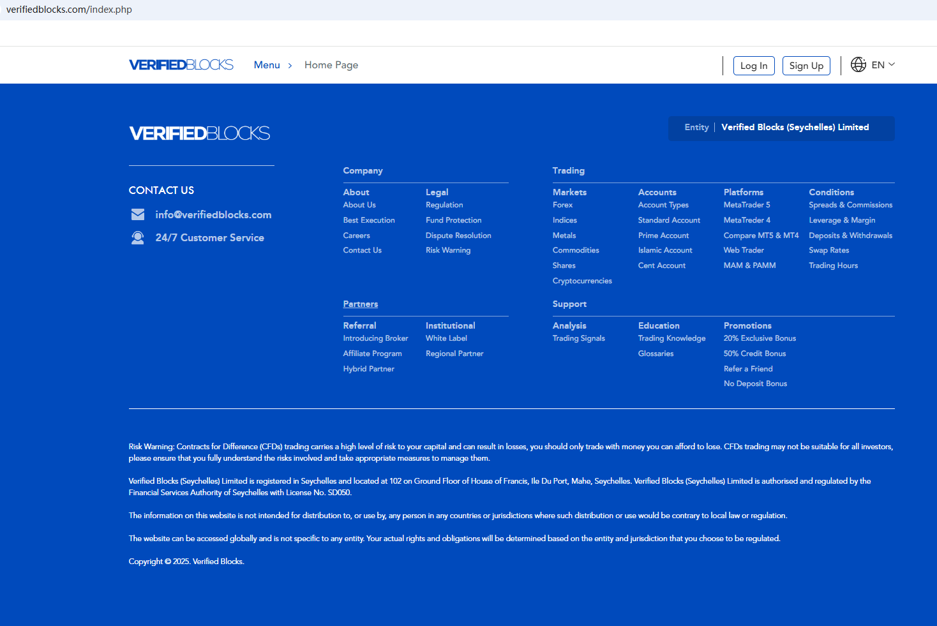The height and width of the screenshot is (626, 937).
Task: Go to Forex markets page
Action: click(x=562, y=205)
